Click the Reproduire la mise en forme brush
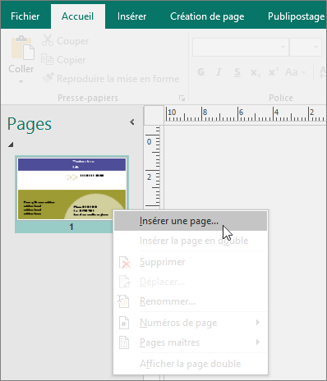 [48, 78]
